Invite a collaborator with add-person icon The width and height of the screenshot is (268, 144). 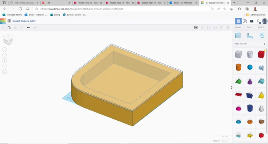tap(259, 21)
